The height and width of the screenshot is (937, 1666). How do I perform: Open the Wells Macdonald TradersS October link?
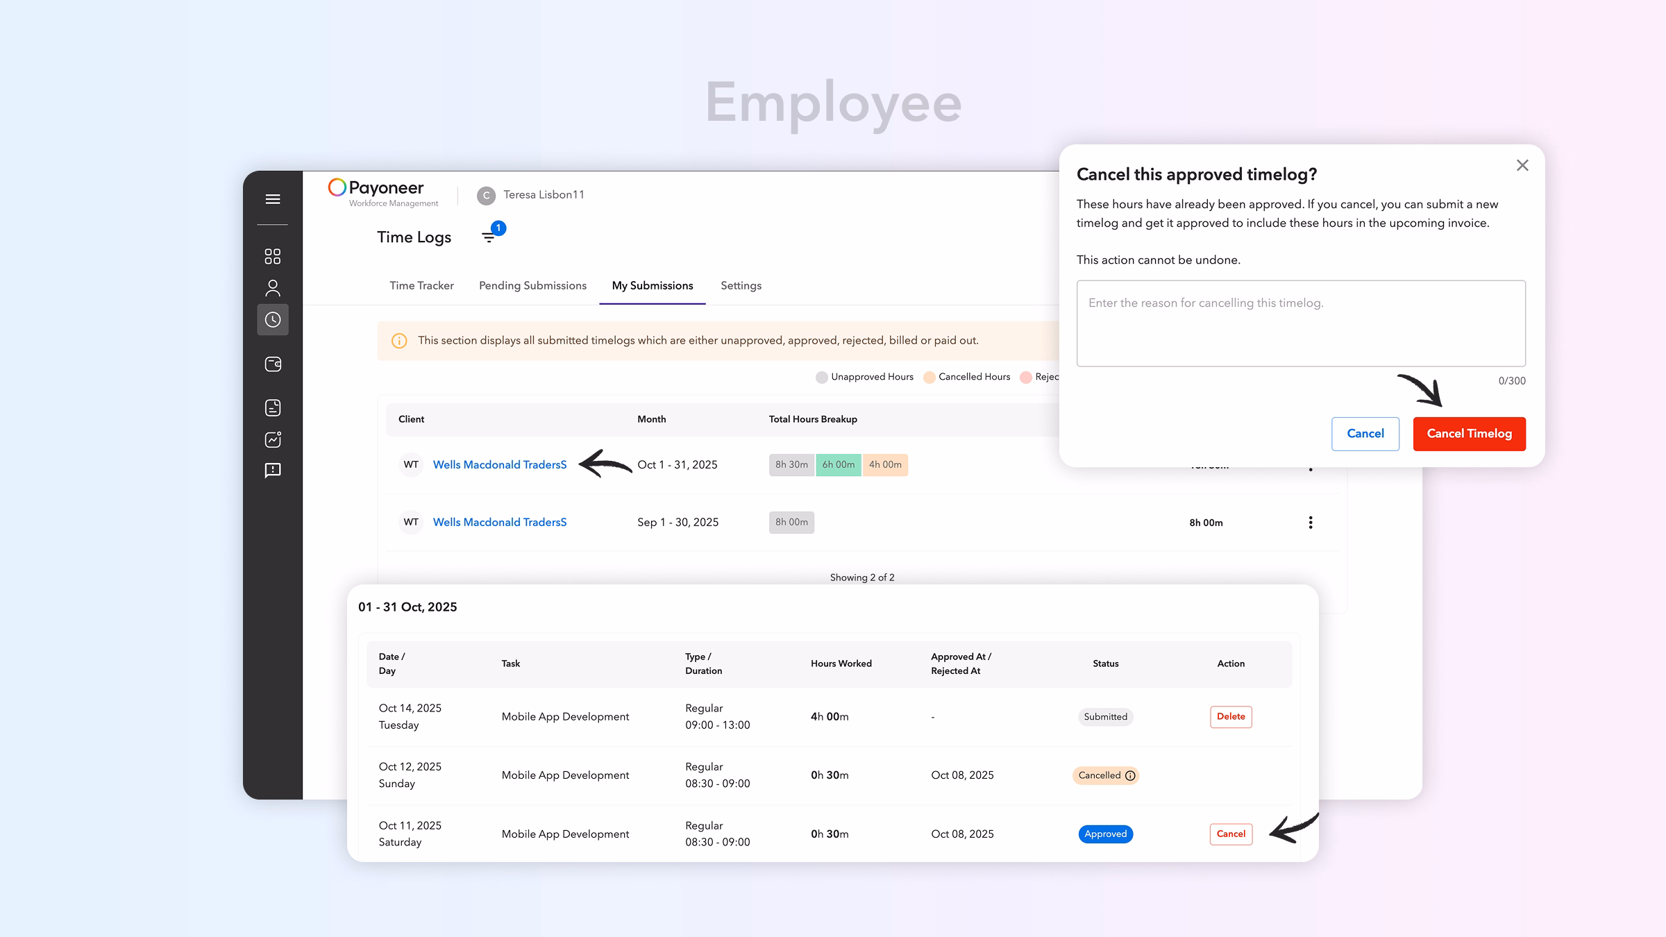(x=499, y=464)
